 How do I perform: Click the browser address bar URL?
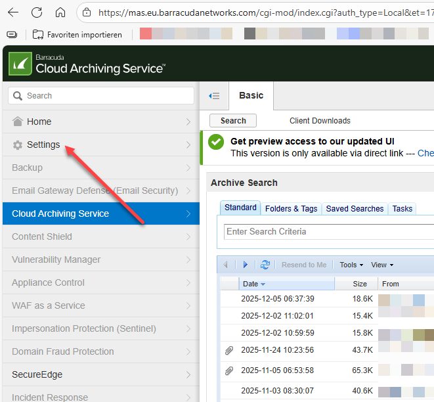[266, 12]
